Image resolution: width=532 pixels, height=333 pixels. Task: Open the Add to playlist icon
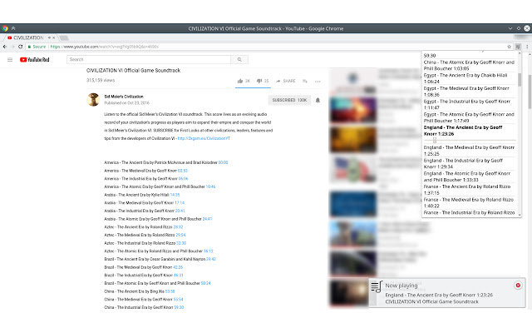[x=305, y=81]
